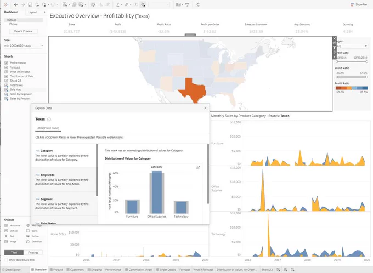Viewport: 373px width, 273px height.
Task: Click the explanations list scrollbar
Action: click(x=97, y=170)
